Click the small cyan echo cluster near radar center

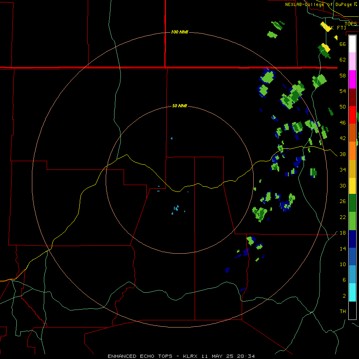point(176,208)
